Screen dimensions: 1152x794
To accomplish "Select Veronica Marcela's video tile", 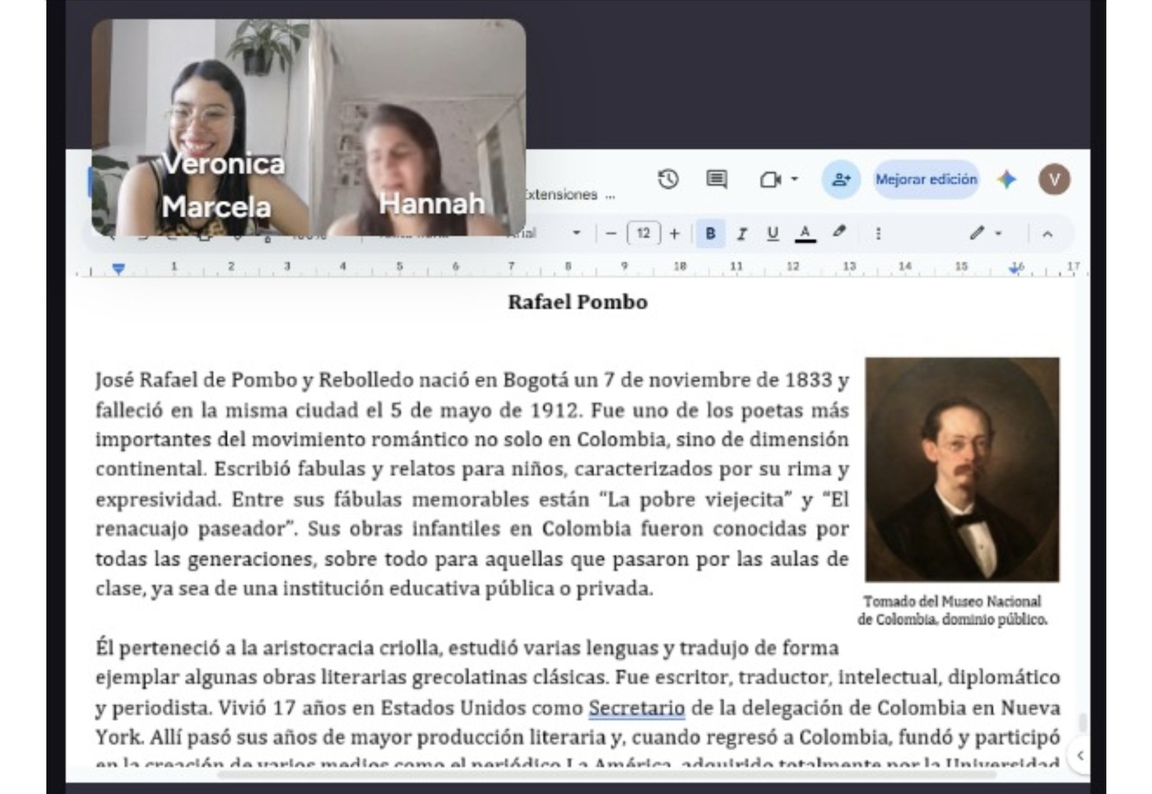I will tap(202, 128).
